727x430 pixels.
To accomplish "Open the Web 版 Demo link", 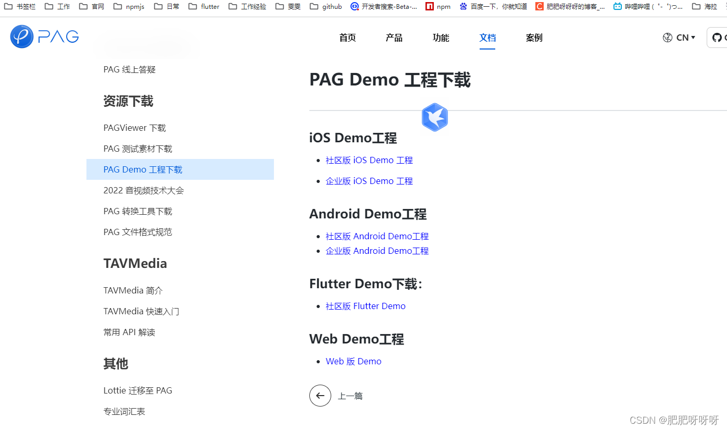I will (x=354, y=361).
